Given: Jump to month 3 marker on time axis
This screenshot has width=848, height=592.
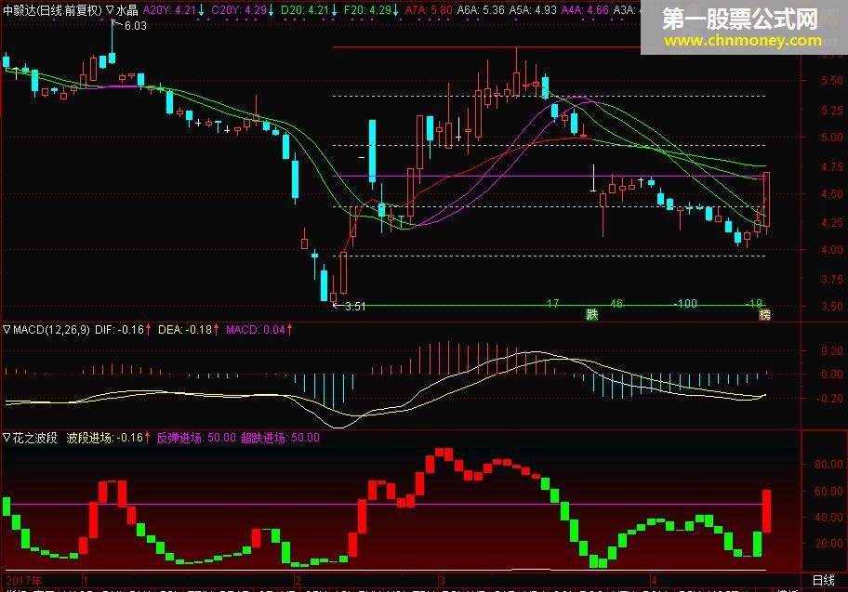Looking at the screenshot, I should pyautogui.click(x=442, y=581).
